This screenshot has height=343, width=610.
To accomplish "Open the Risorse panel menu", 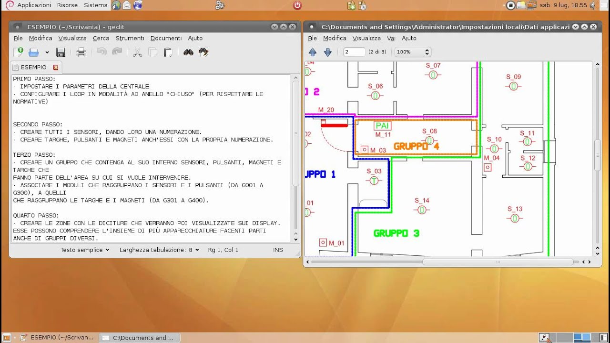I will point(67,5).
